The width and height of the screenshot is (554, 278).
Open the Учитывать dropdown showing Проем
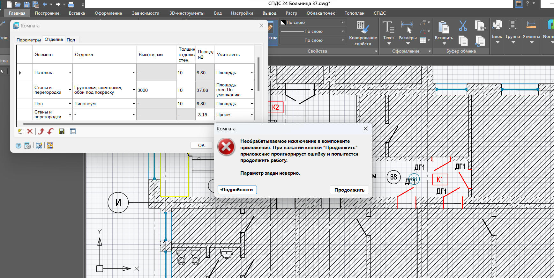(x=252, y=114)
